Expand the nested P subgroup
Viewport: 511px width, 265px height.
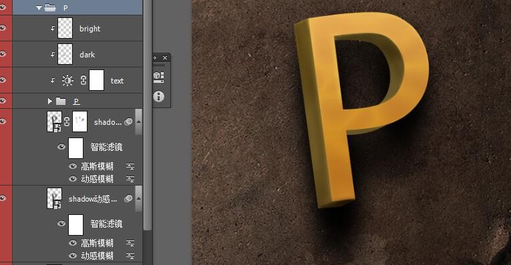50,101
